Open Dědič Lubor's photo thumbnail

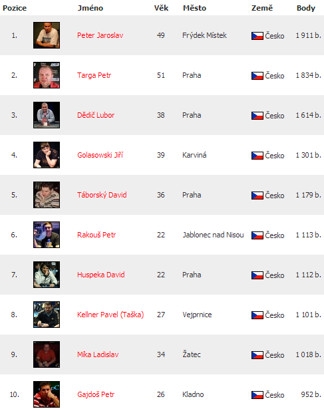[47, 115]
